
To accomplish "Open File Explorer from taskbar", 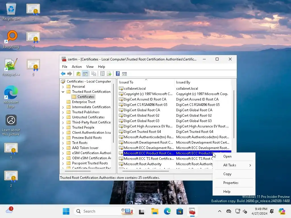I will coord(155,211).
